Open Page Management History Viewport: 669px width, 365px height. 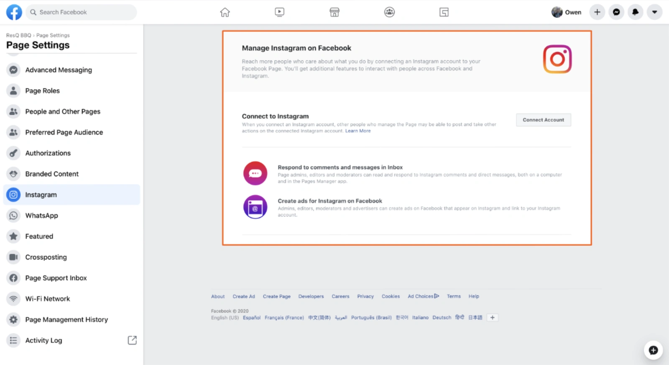coord(71,319)
